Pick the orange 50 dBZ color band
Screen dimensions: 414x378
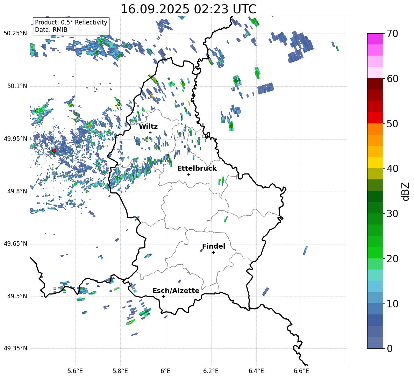[375, 129]
